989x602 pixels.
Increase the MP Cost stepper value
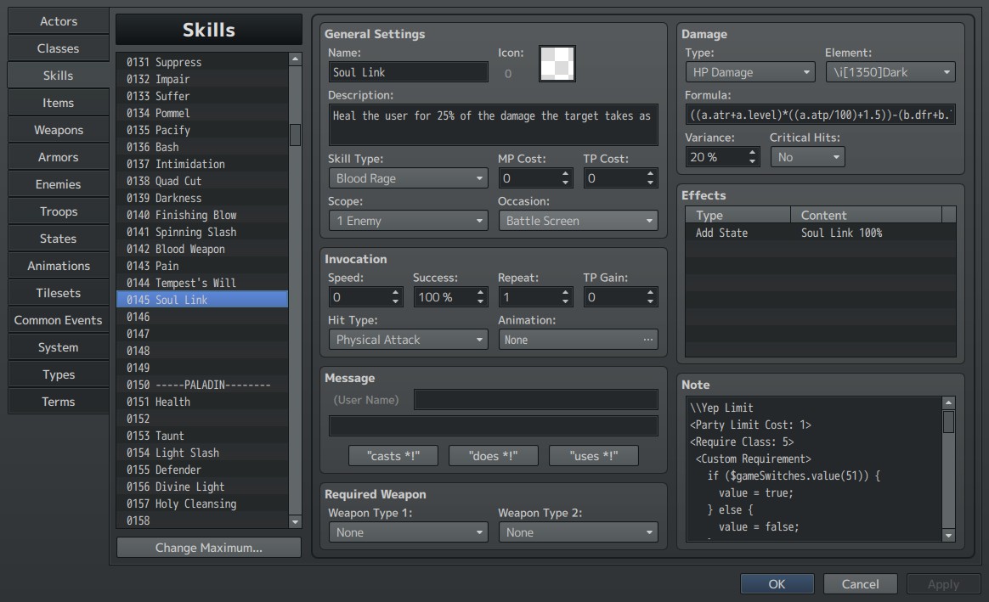pyautogui.click(x=565, y=174)
